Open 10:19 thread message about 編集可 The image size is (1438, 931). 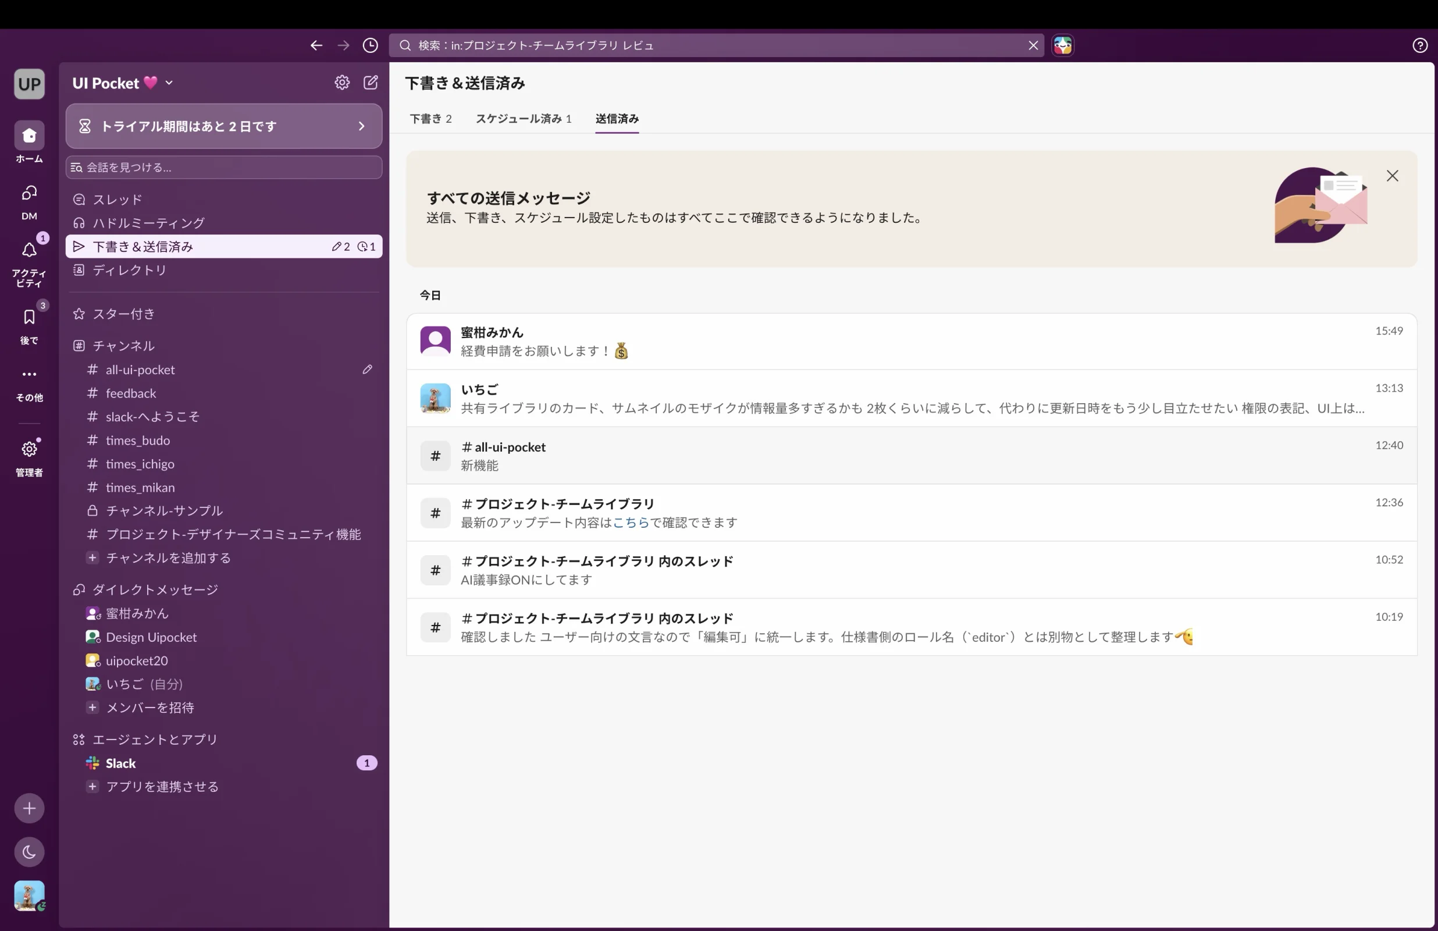912,627
